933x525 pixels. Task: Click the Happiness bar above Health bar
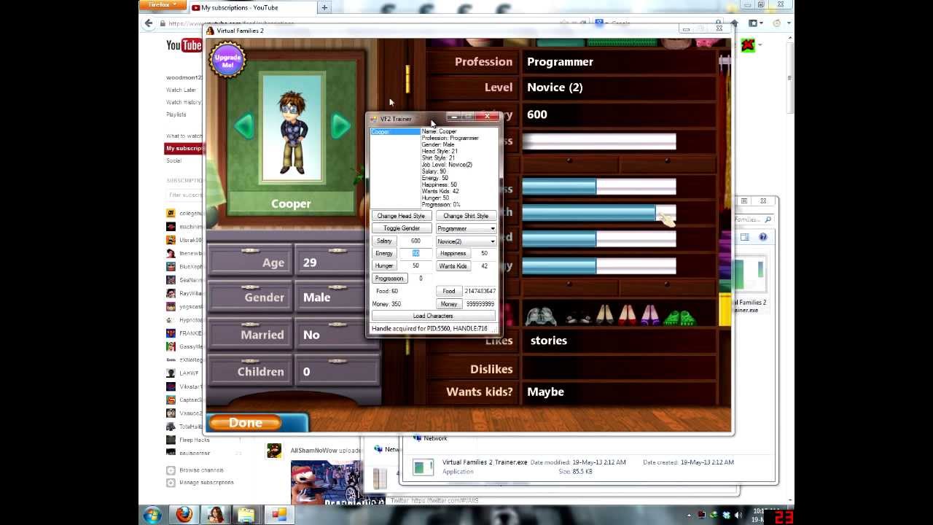[598, 187]
